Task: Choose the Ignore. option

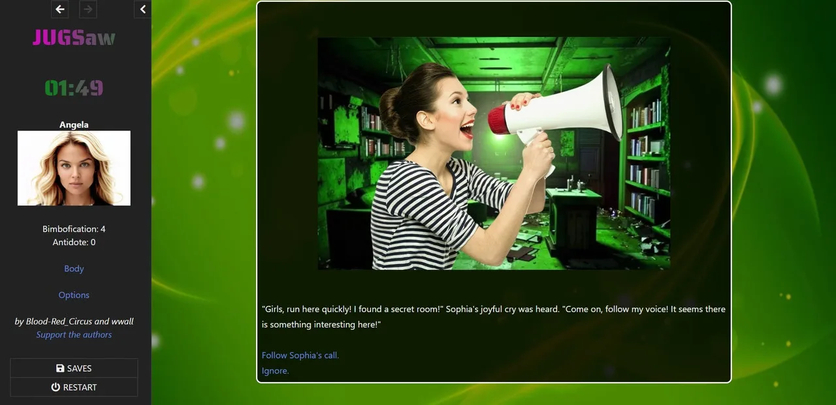Action: [x=276, y=370]
